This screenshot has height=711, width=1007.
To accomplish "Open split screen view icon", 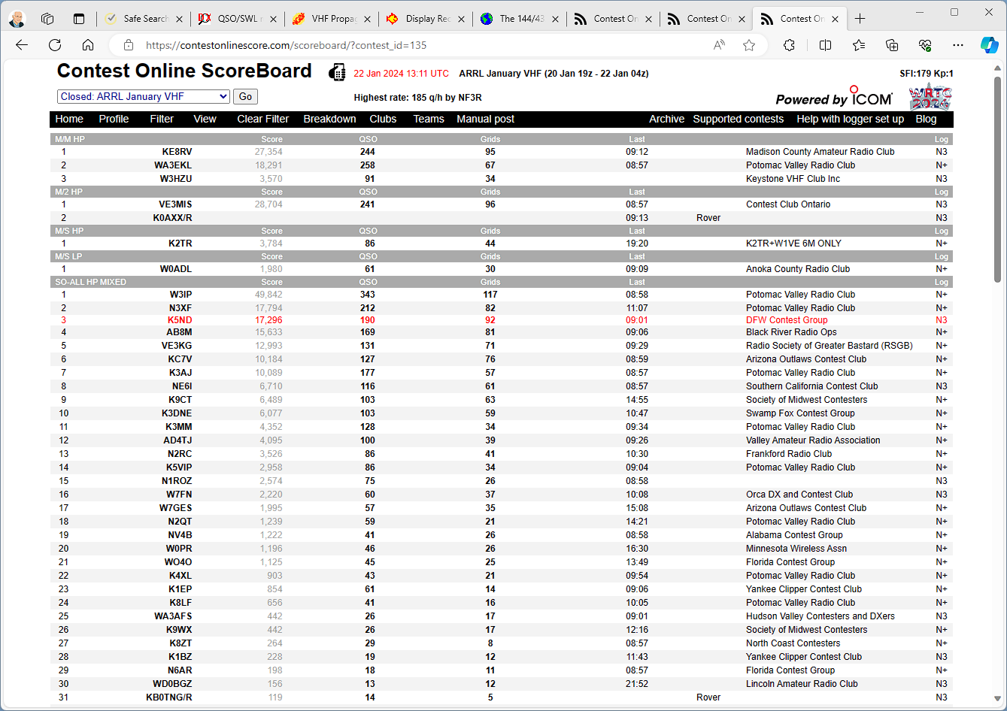I will (x=825, y=45).
